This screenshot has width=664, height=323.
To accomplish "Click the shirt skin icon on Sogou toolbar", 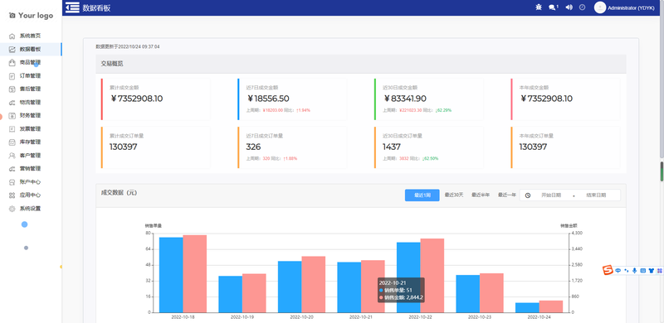I will pyautogui.click(x=652, y=271).
